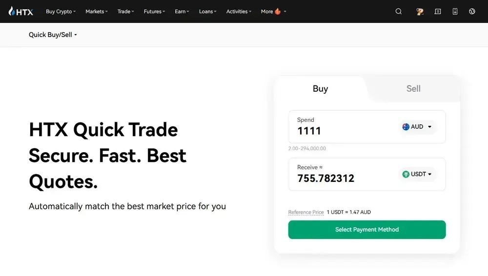Click the Reference Price link
488x276 pixels.
pos(306,212)
